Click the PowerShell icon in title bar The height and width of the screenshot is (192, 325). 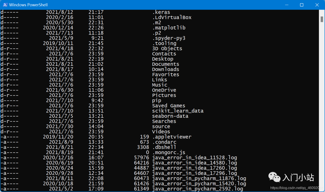click(5, 5)
